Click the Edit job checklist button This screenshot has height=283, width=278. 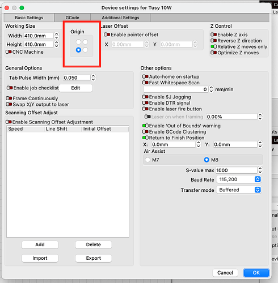75,88
